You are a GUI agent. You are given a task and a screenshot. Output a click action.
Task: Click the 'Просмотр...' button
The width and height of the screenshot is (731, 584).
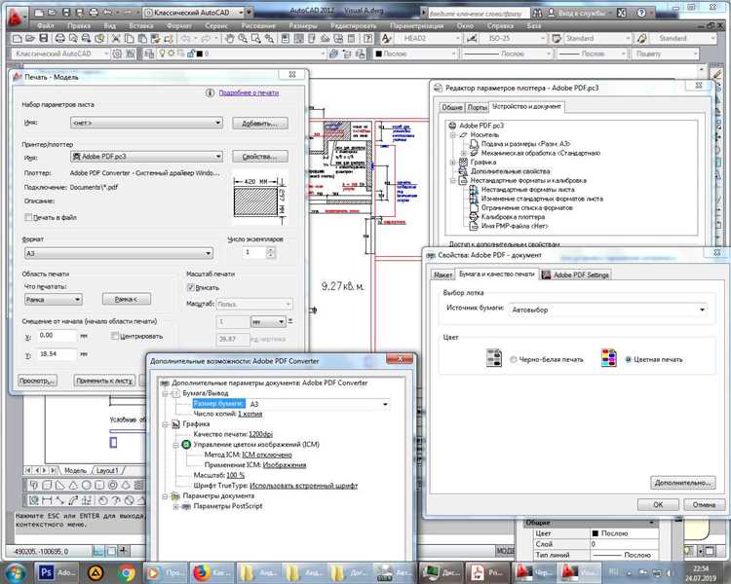(x=37, y=381)
